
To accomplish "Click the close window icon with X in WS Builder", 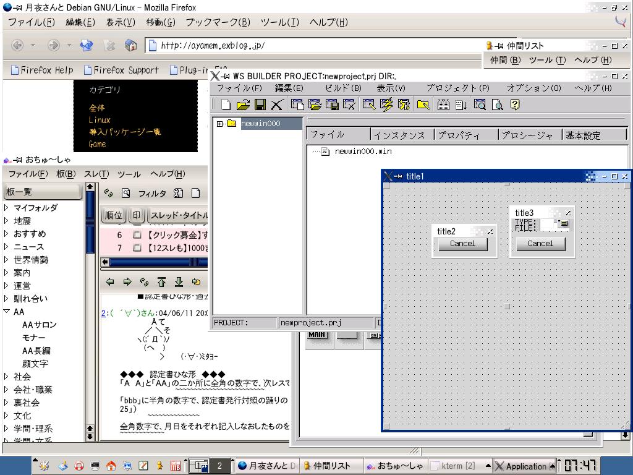I will coord(349,105).
